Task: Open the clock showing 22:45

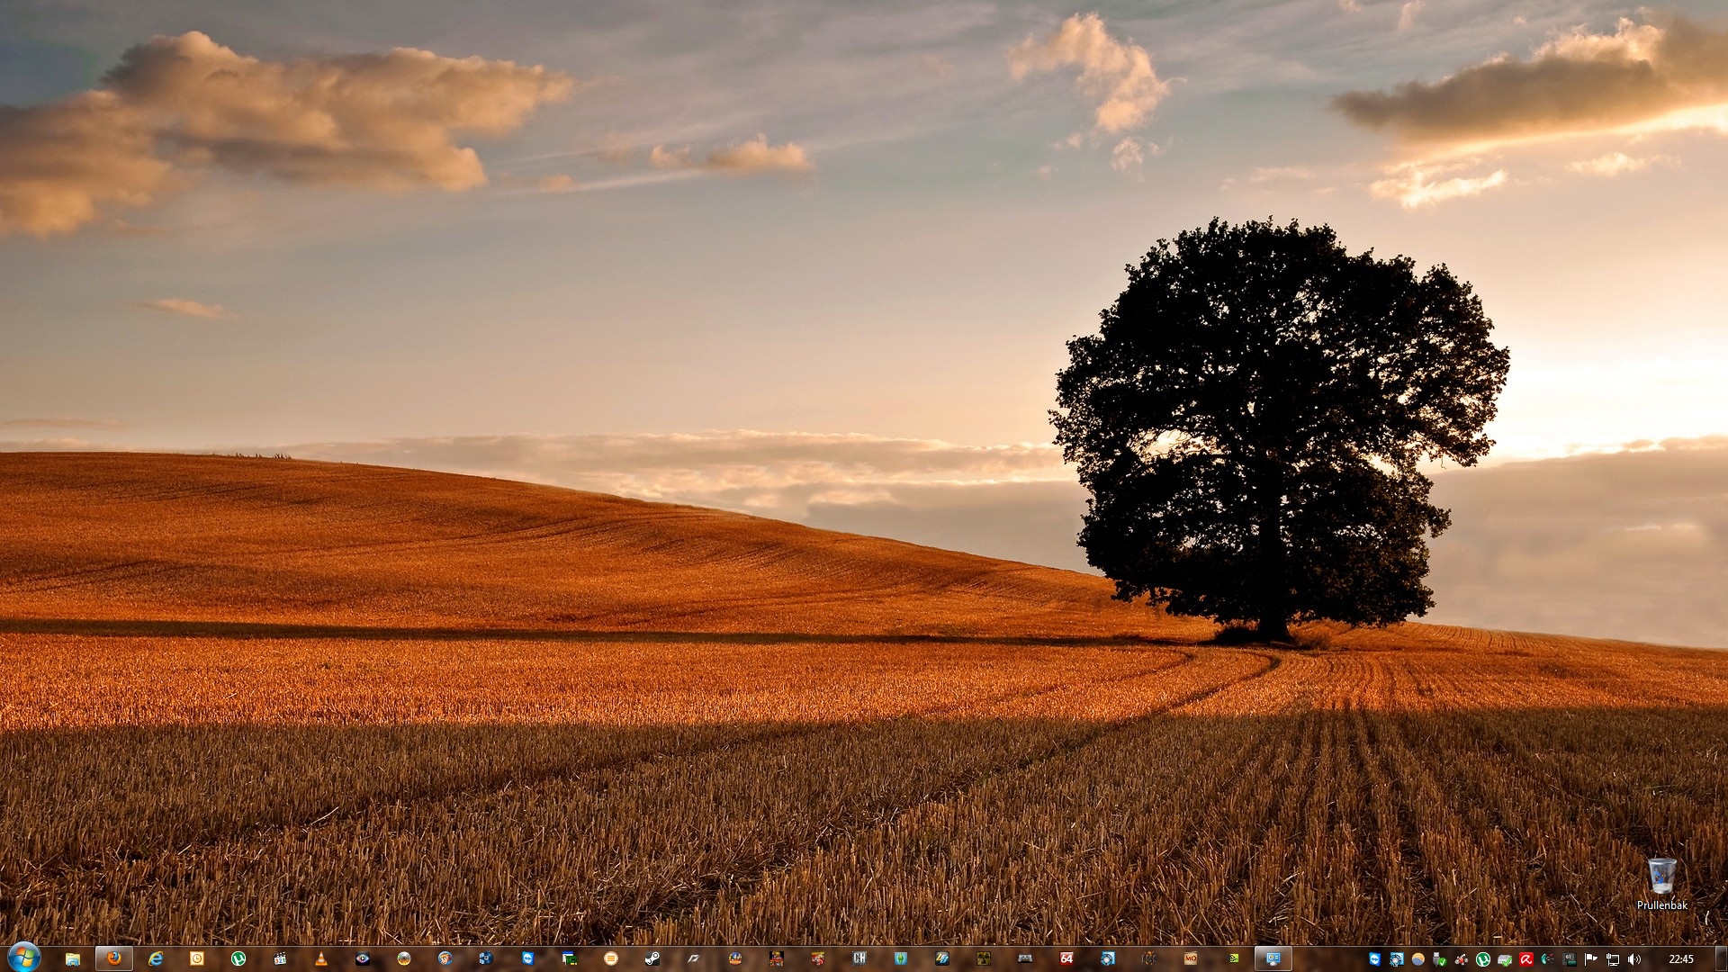Action: tap(1680, 959)
